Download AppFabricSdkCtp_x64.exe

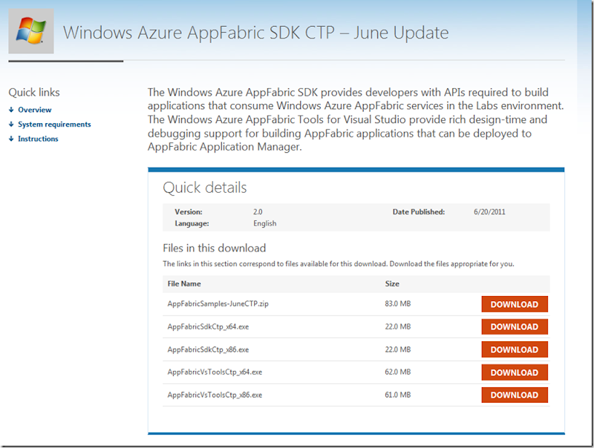click(515, 326)
